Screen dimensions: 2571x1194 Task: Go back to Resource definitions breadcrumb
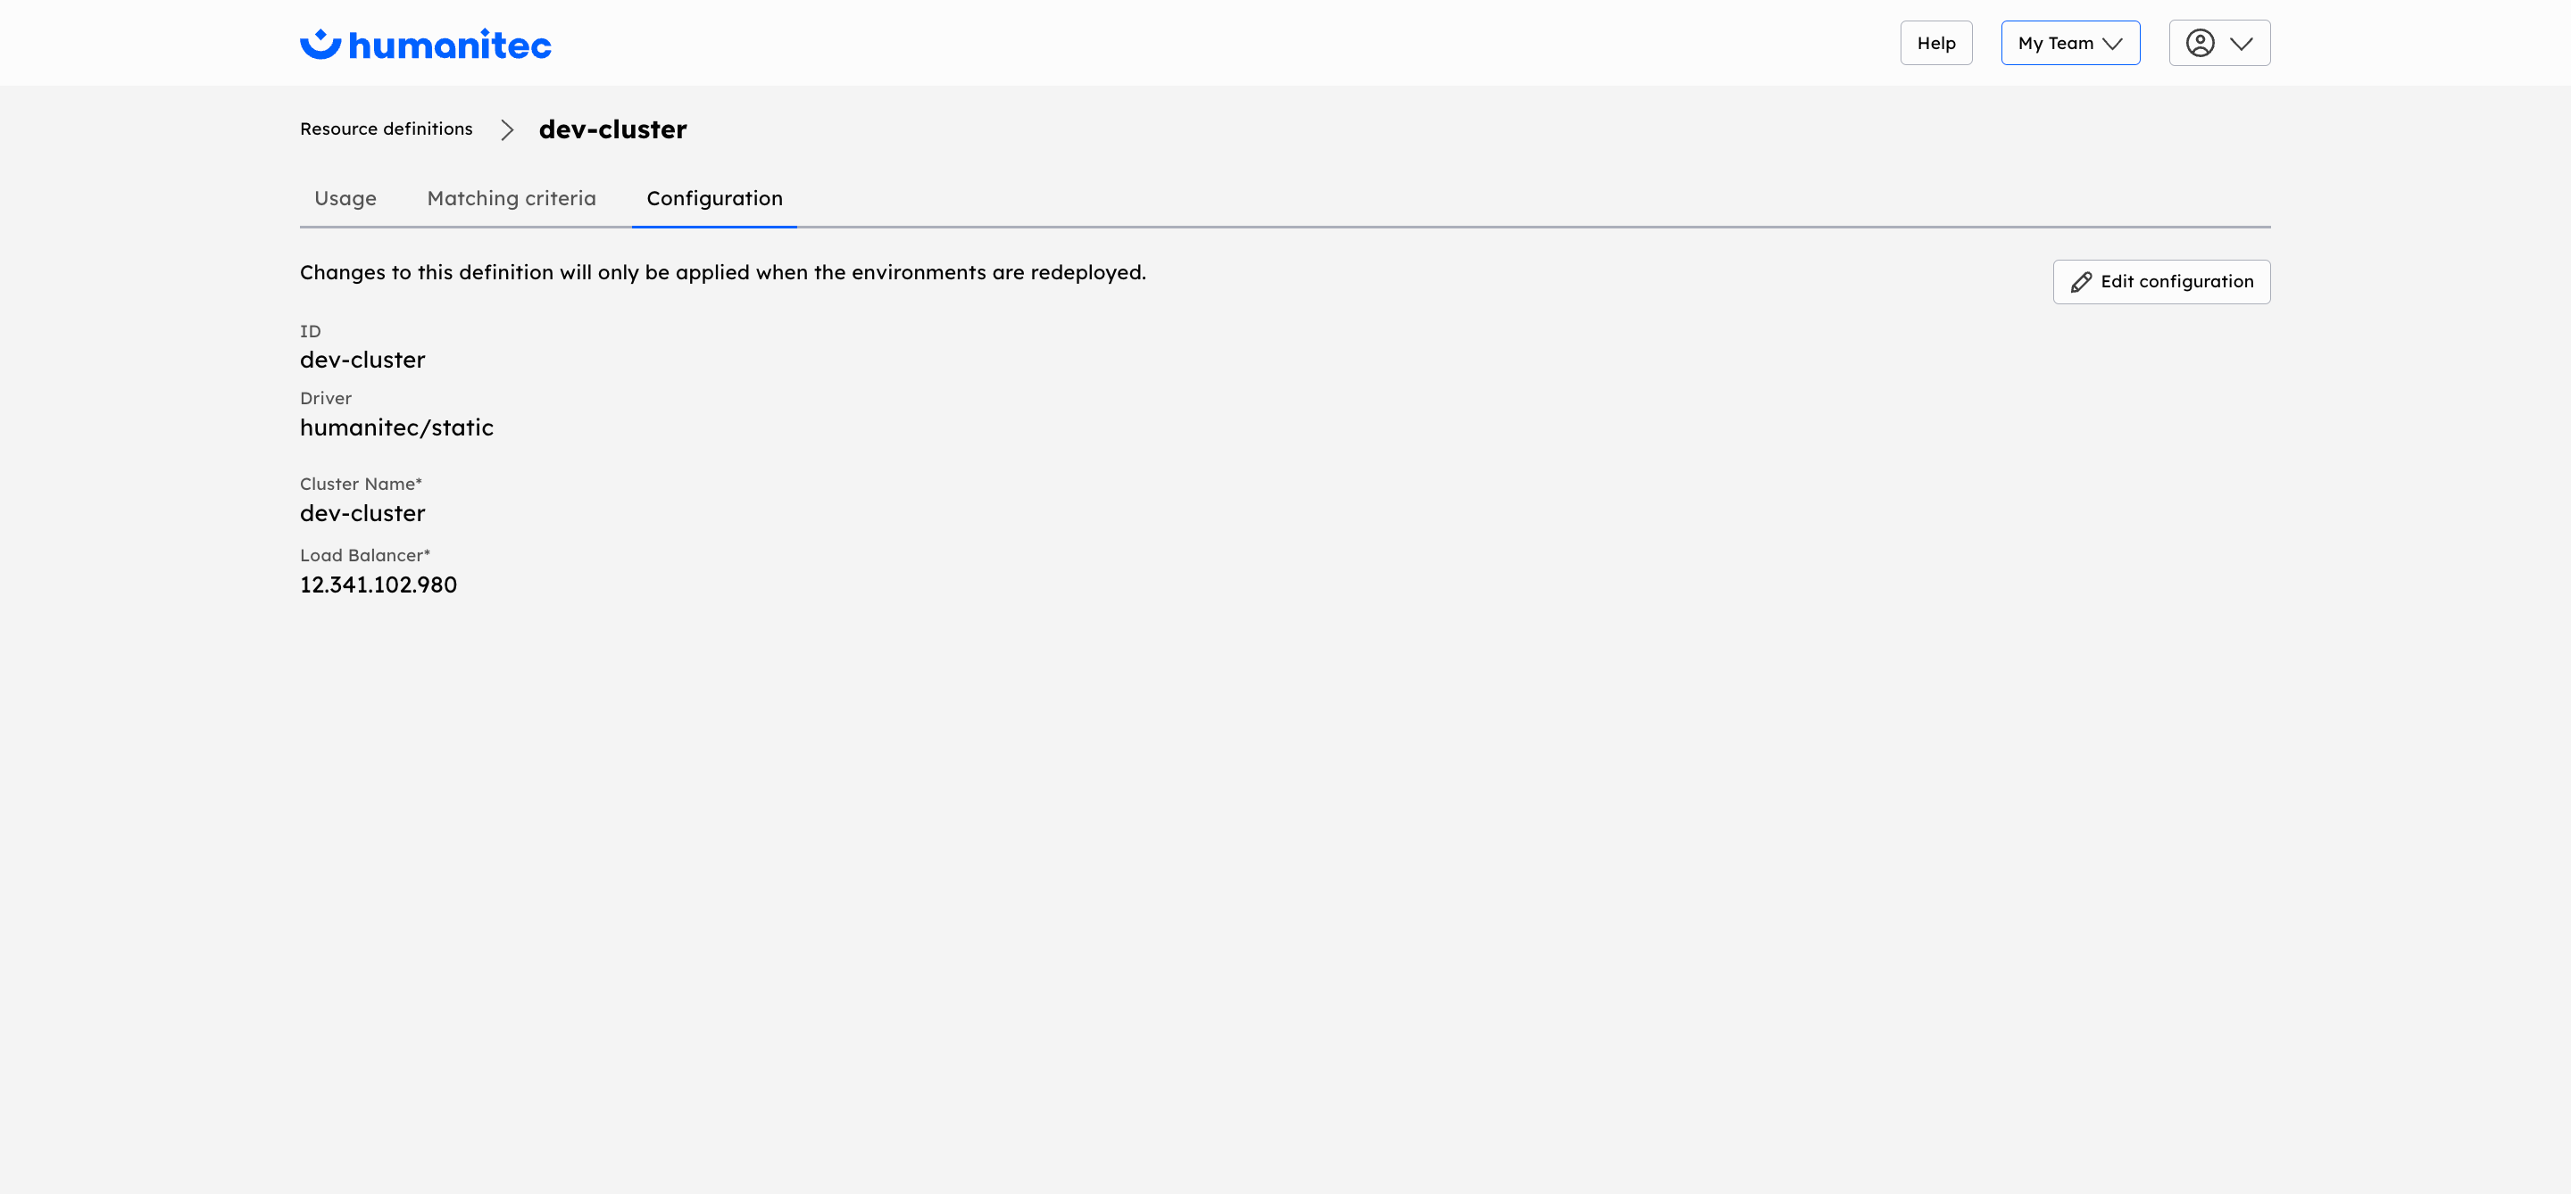tap(387, 129)
